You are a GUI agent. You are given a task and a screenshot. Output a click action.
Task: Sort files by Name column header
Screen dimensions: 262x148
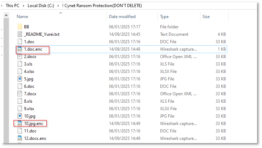pos(23,17)
